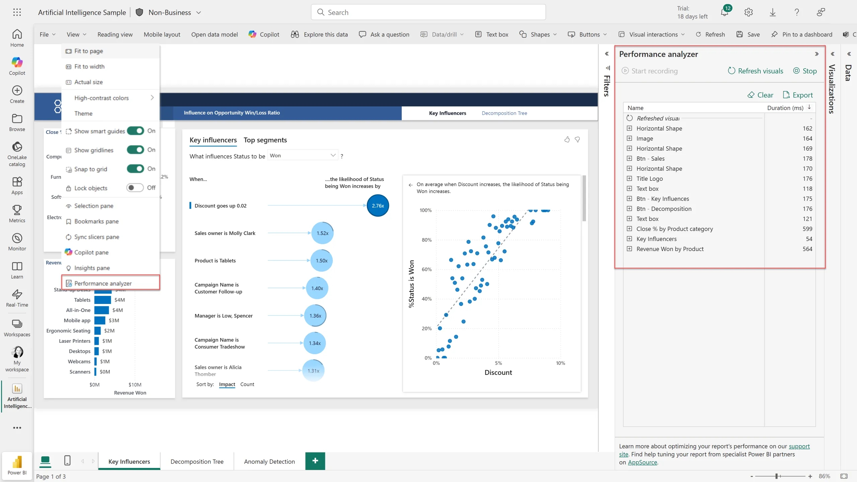Screen dimensions: 857x482
Task: Enable the Lock objects toggle
Action: pyautogui.click(x=135, y=188)
